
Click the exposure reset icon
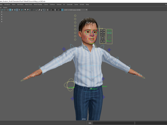tap(48, 10)
